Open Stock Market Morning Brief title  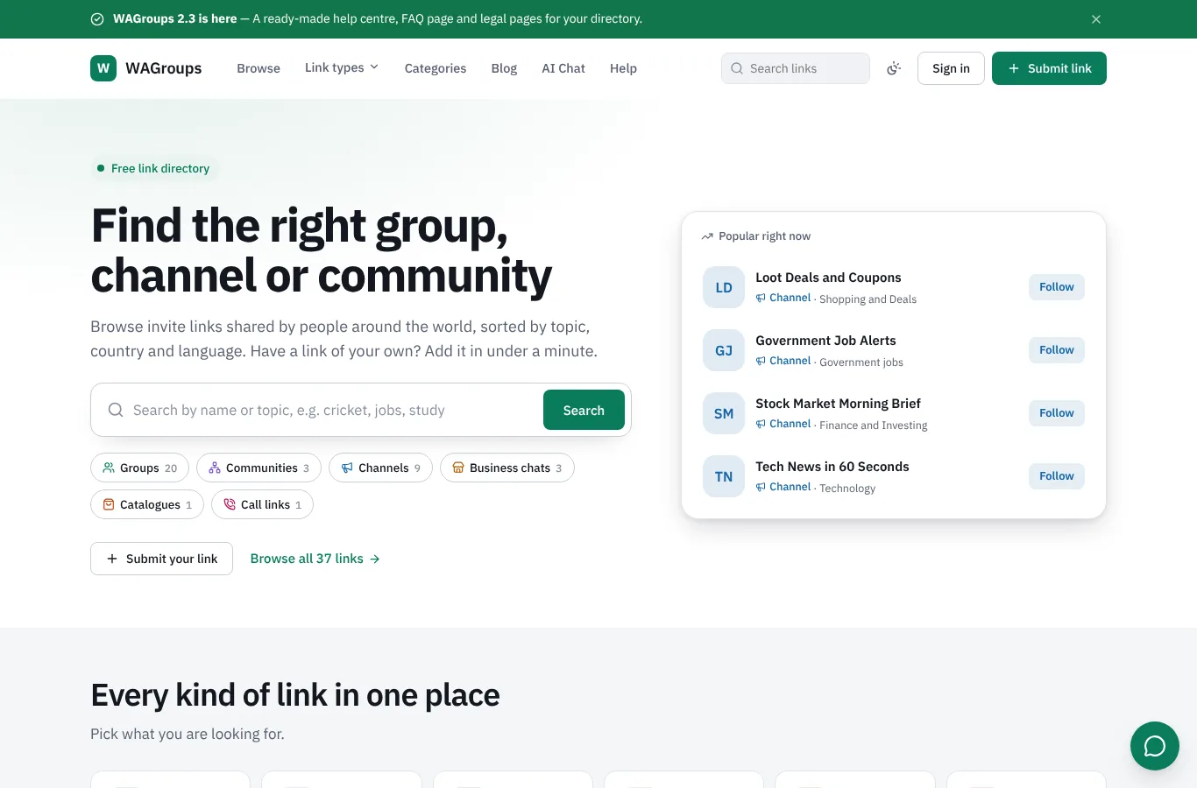tap(838, 404)
